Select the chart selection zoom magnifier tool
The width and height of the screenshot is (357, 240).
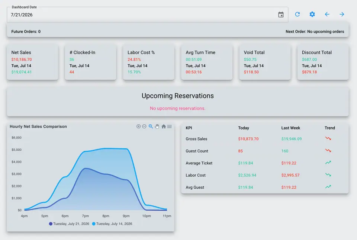click(x=151, y=127)
